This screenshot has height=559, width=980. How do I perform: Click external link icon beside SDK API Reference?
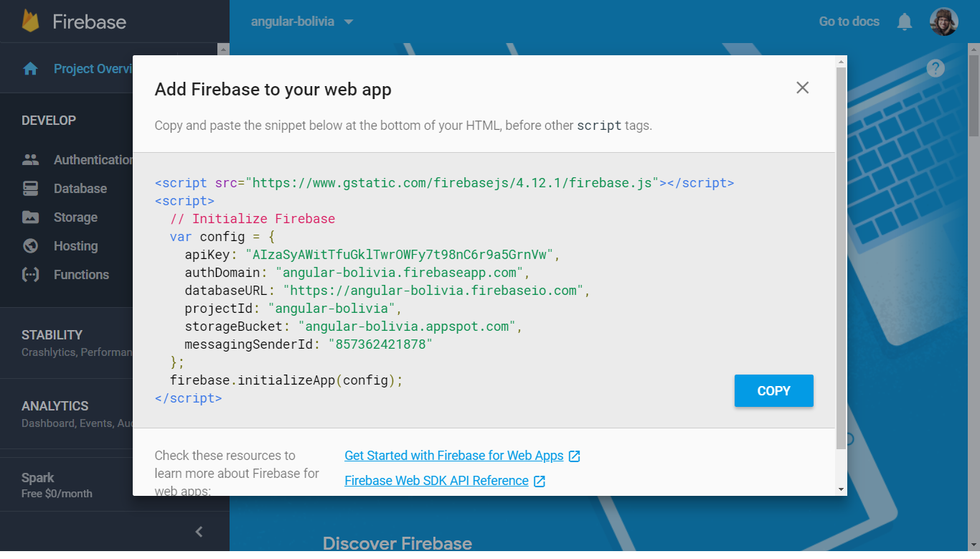click(x=540, y=482)
